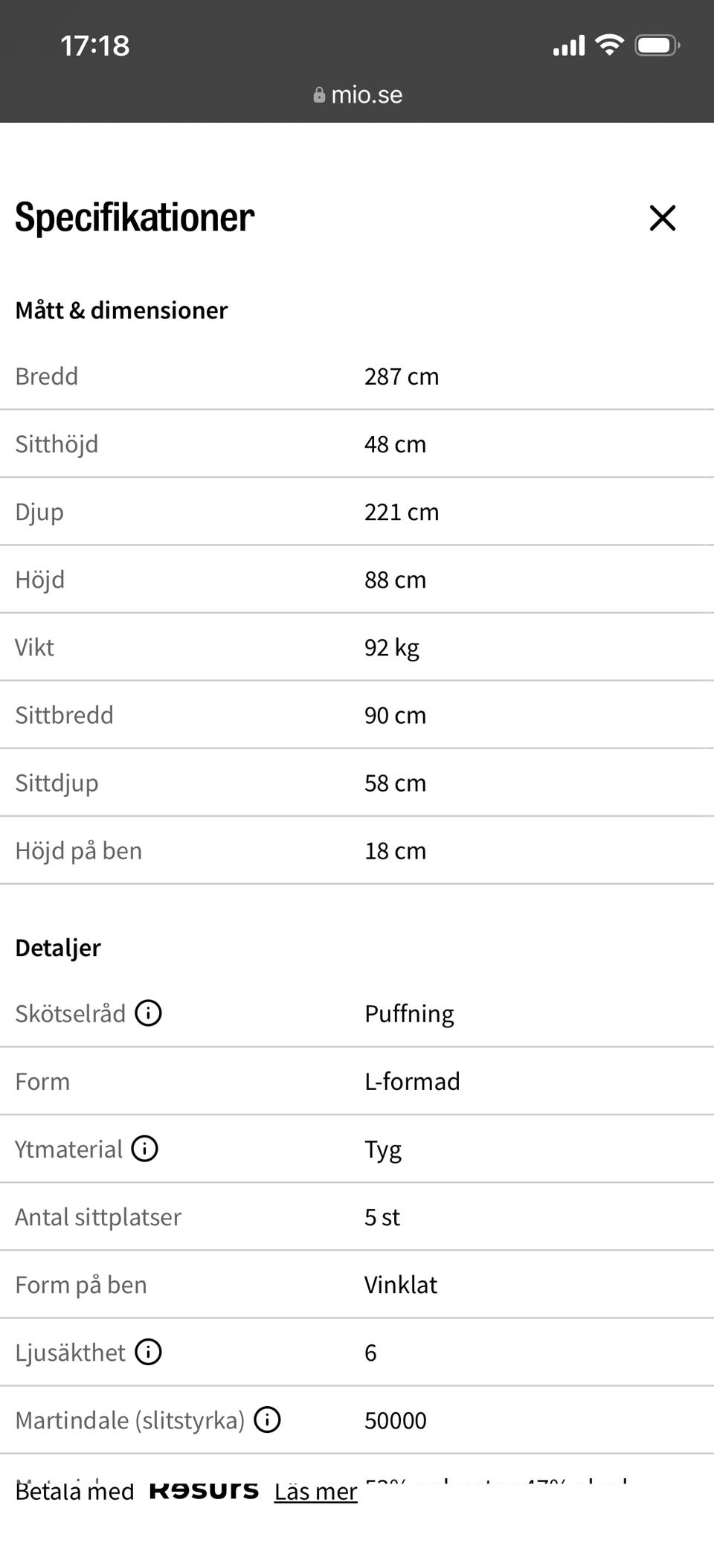Tap the Martindale value 50000
This screenshot has width=714, height=1546.
[x=396, y=1420]
